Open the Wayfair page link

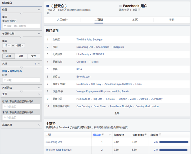tap(123, 99)
